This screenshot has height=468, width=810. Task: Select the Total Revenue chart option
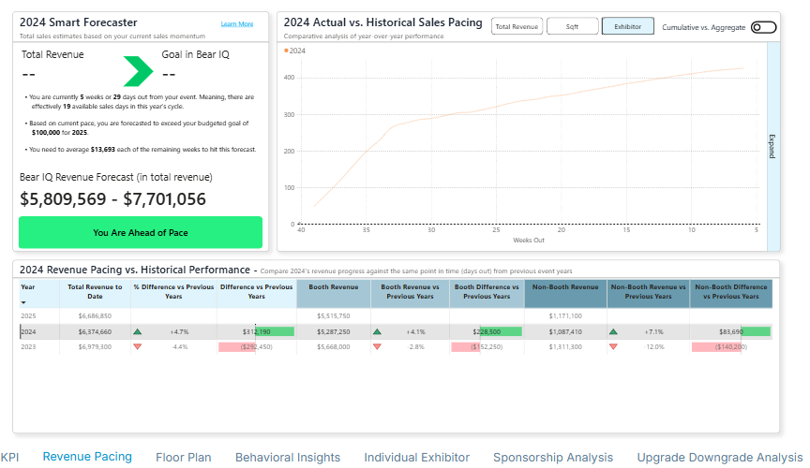[517, 27]
